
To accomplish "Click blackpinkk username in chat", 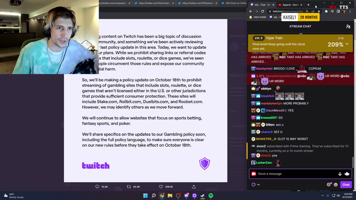I will point(264,68).
